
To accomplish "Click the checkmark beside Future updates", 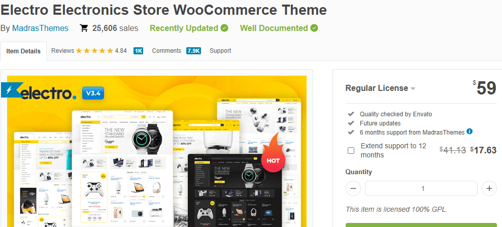I will point(351,123).
